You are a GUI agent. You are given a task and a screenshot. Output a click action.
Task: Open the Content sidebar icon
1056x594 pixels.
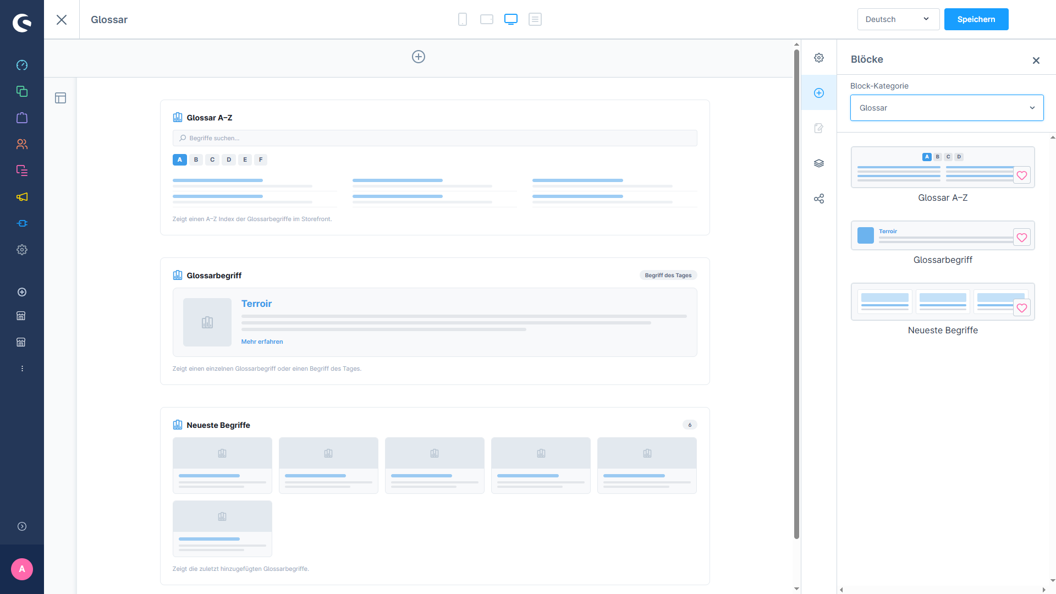point(22,170)
